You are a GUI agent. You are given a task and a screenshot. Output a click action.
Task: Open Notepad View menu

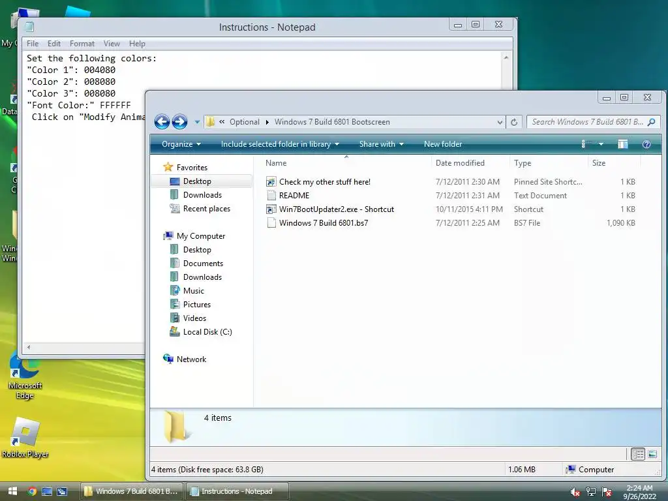click(111, 44)
